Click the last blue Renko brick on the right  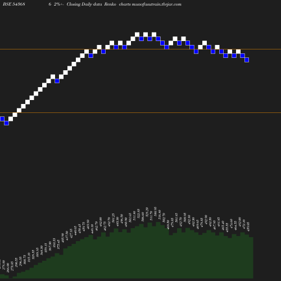[x=247, y=60]
